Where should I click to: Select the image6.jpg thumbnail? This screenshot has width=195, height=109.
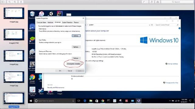pyautogui.click(x=14, y=56)
